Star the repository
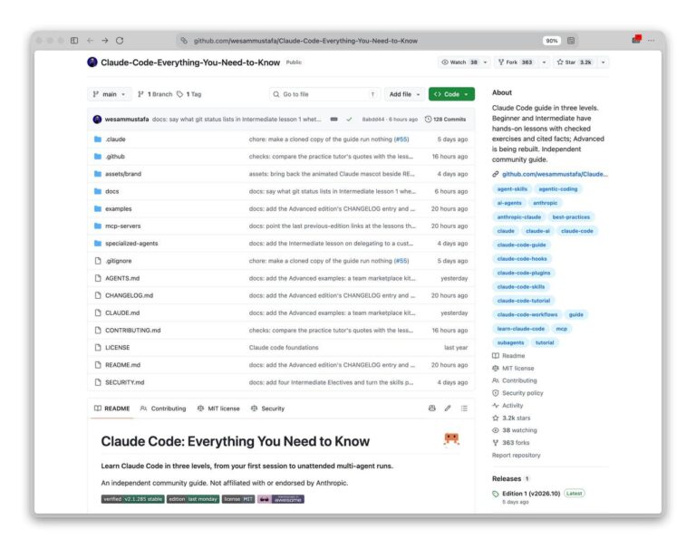Screen dimensions: 696x548 (x=575, y=62)
